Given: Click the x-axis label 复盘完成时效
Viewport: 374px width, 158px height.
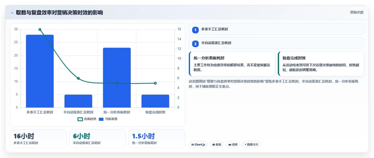Looking at the screenshot, I should click(x=155, y=112).
